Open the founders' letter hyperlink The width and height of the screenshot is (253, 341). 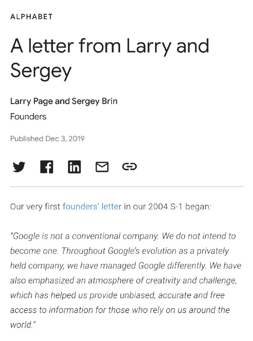pos(92,206)
